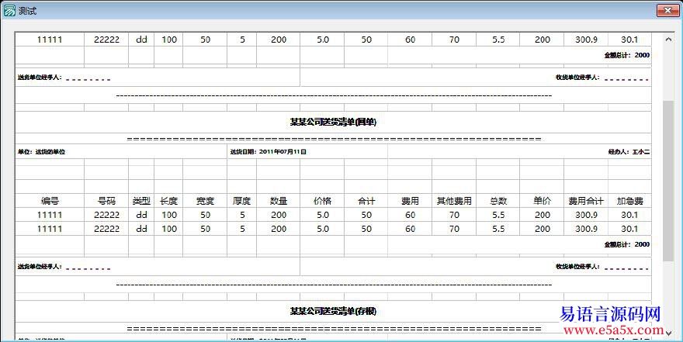Select the 号码 column header

(106, 201)
